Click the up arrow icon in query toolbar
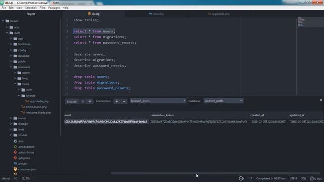The height and width of the screenshot is (182, 324). [x=90, y=101]
